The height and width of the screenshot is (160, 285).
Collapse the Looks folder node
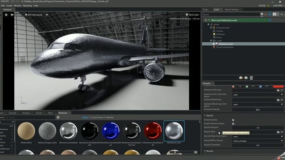click(211, 40)
